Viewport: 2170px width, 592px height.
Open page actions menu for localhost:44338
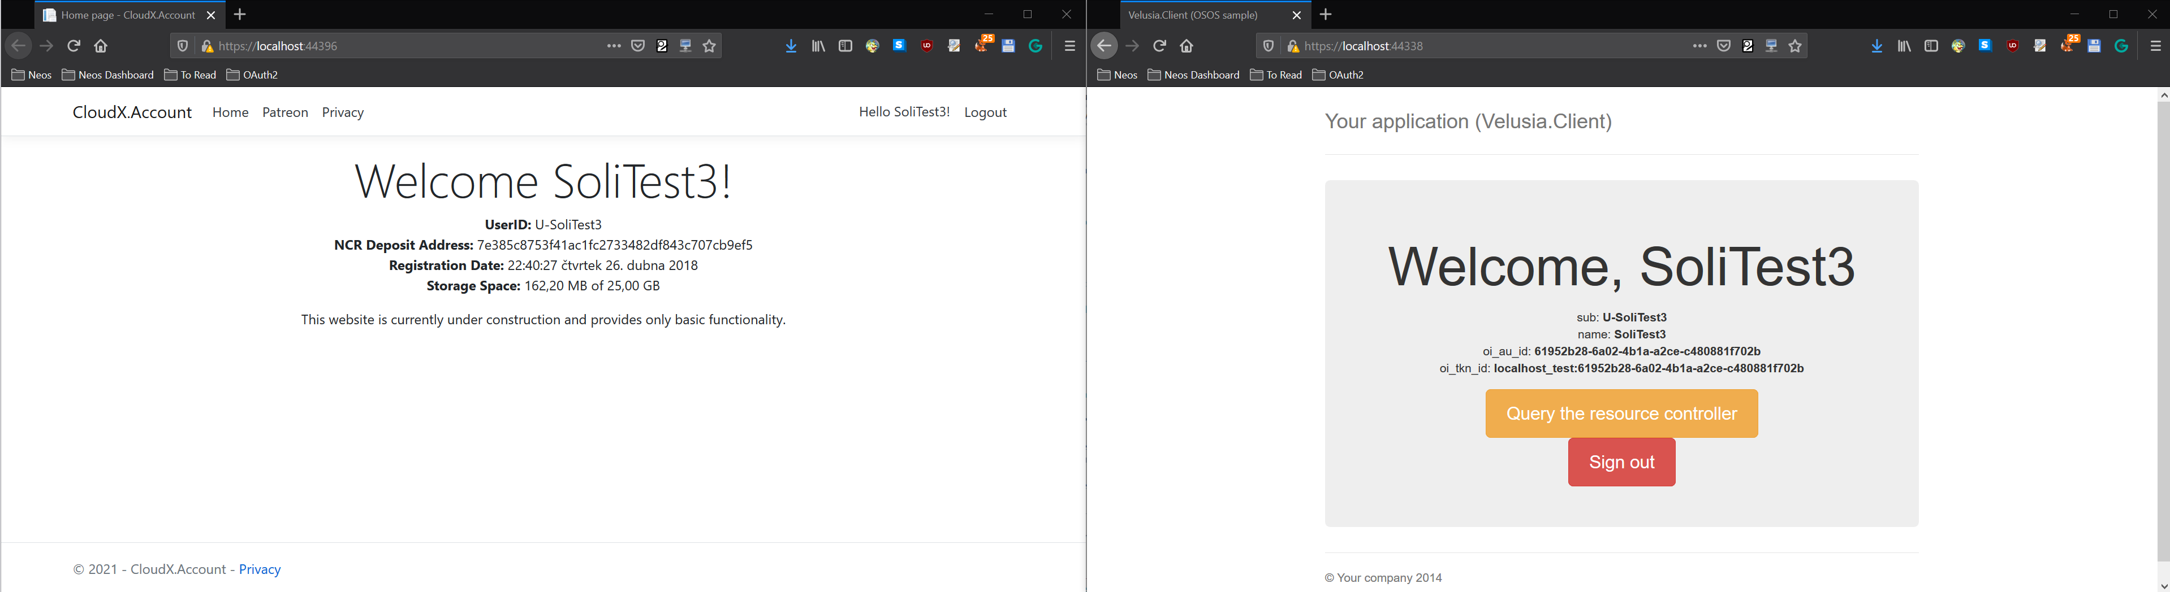click(1699, 46)
